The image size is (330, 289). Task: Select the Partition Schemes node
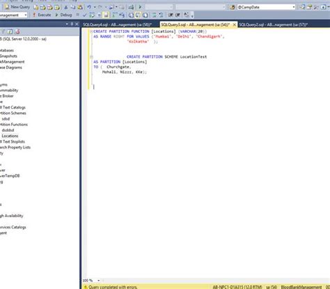(x=13, y=113)
